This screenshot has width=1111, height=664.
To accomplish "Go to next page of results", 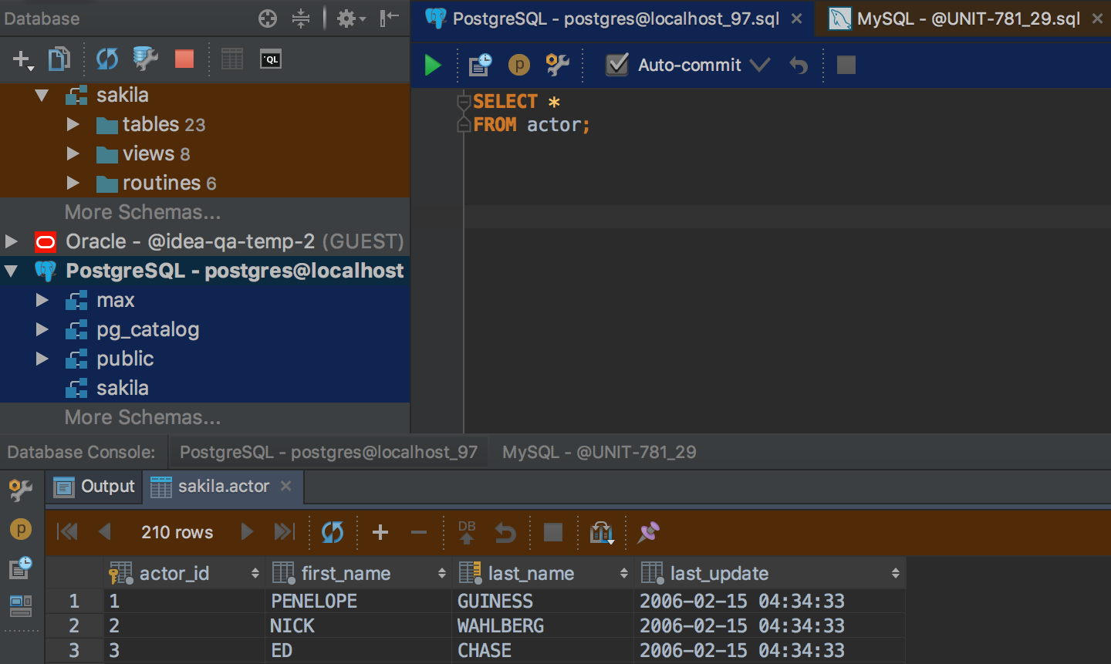I will point(247,531).
